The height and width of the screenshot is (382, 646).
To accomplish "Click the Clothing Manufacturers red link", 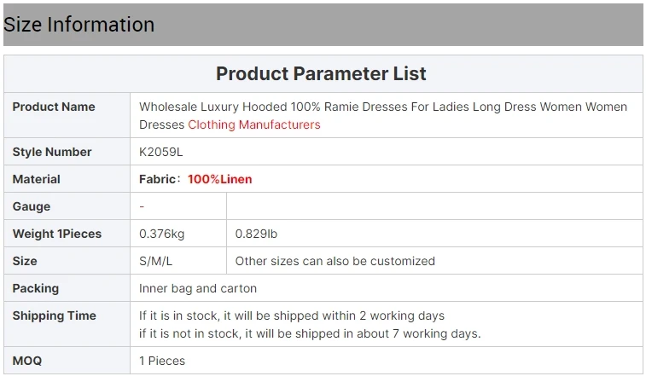I will click(x=254, y=124).
